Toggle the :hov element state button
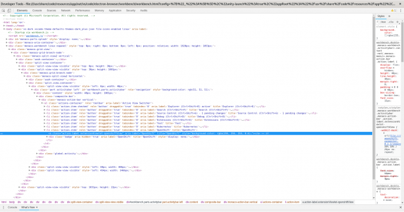The height and width of the screenshot is (212, 404). [x=383, y=22]
